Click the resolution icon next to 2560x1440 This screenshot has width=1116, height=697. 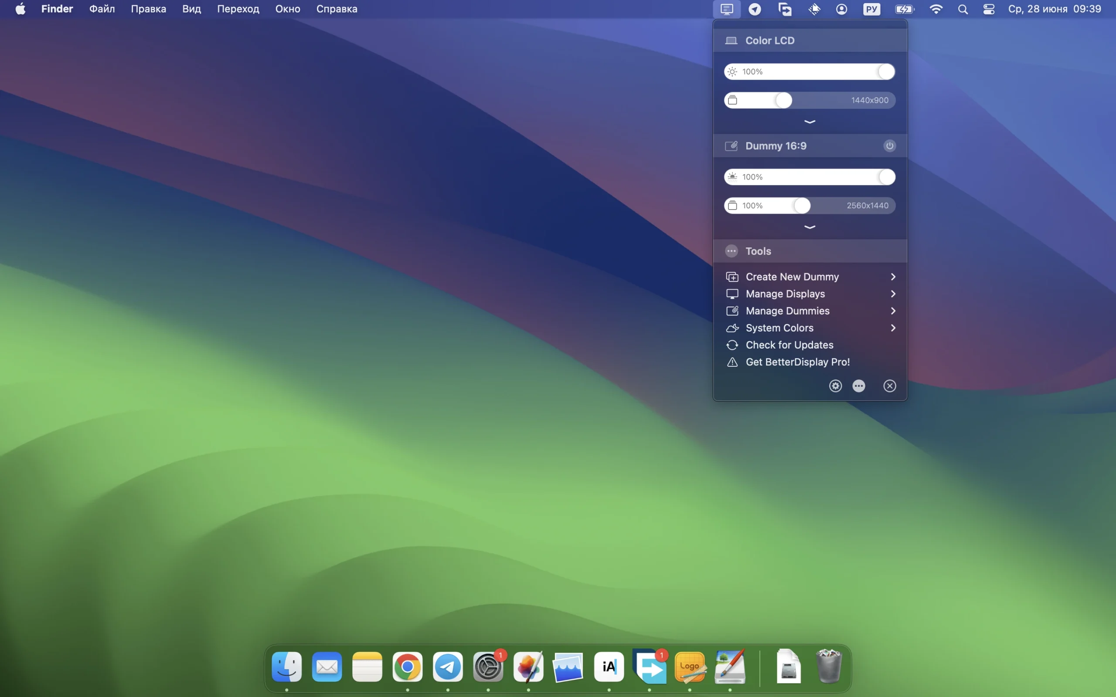click(x=733, y=205)
